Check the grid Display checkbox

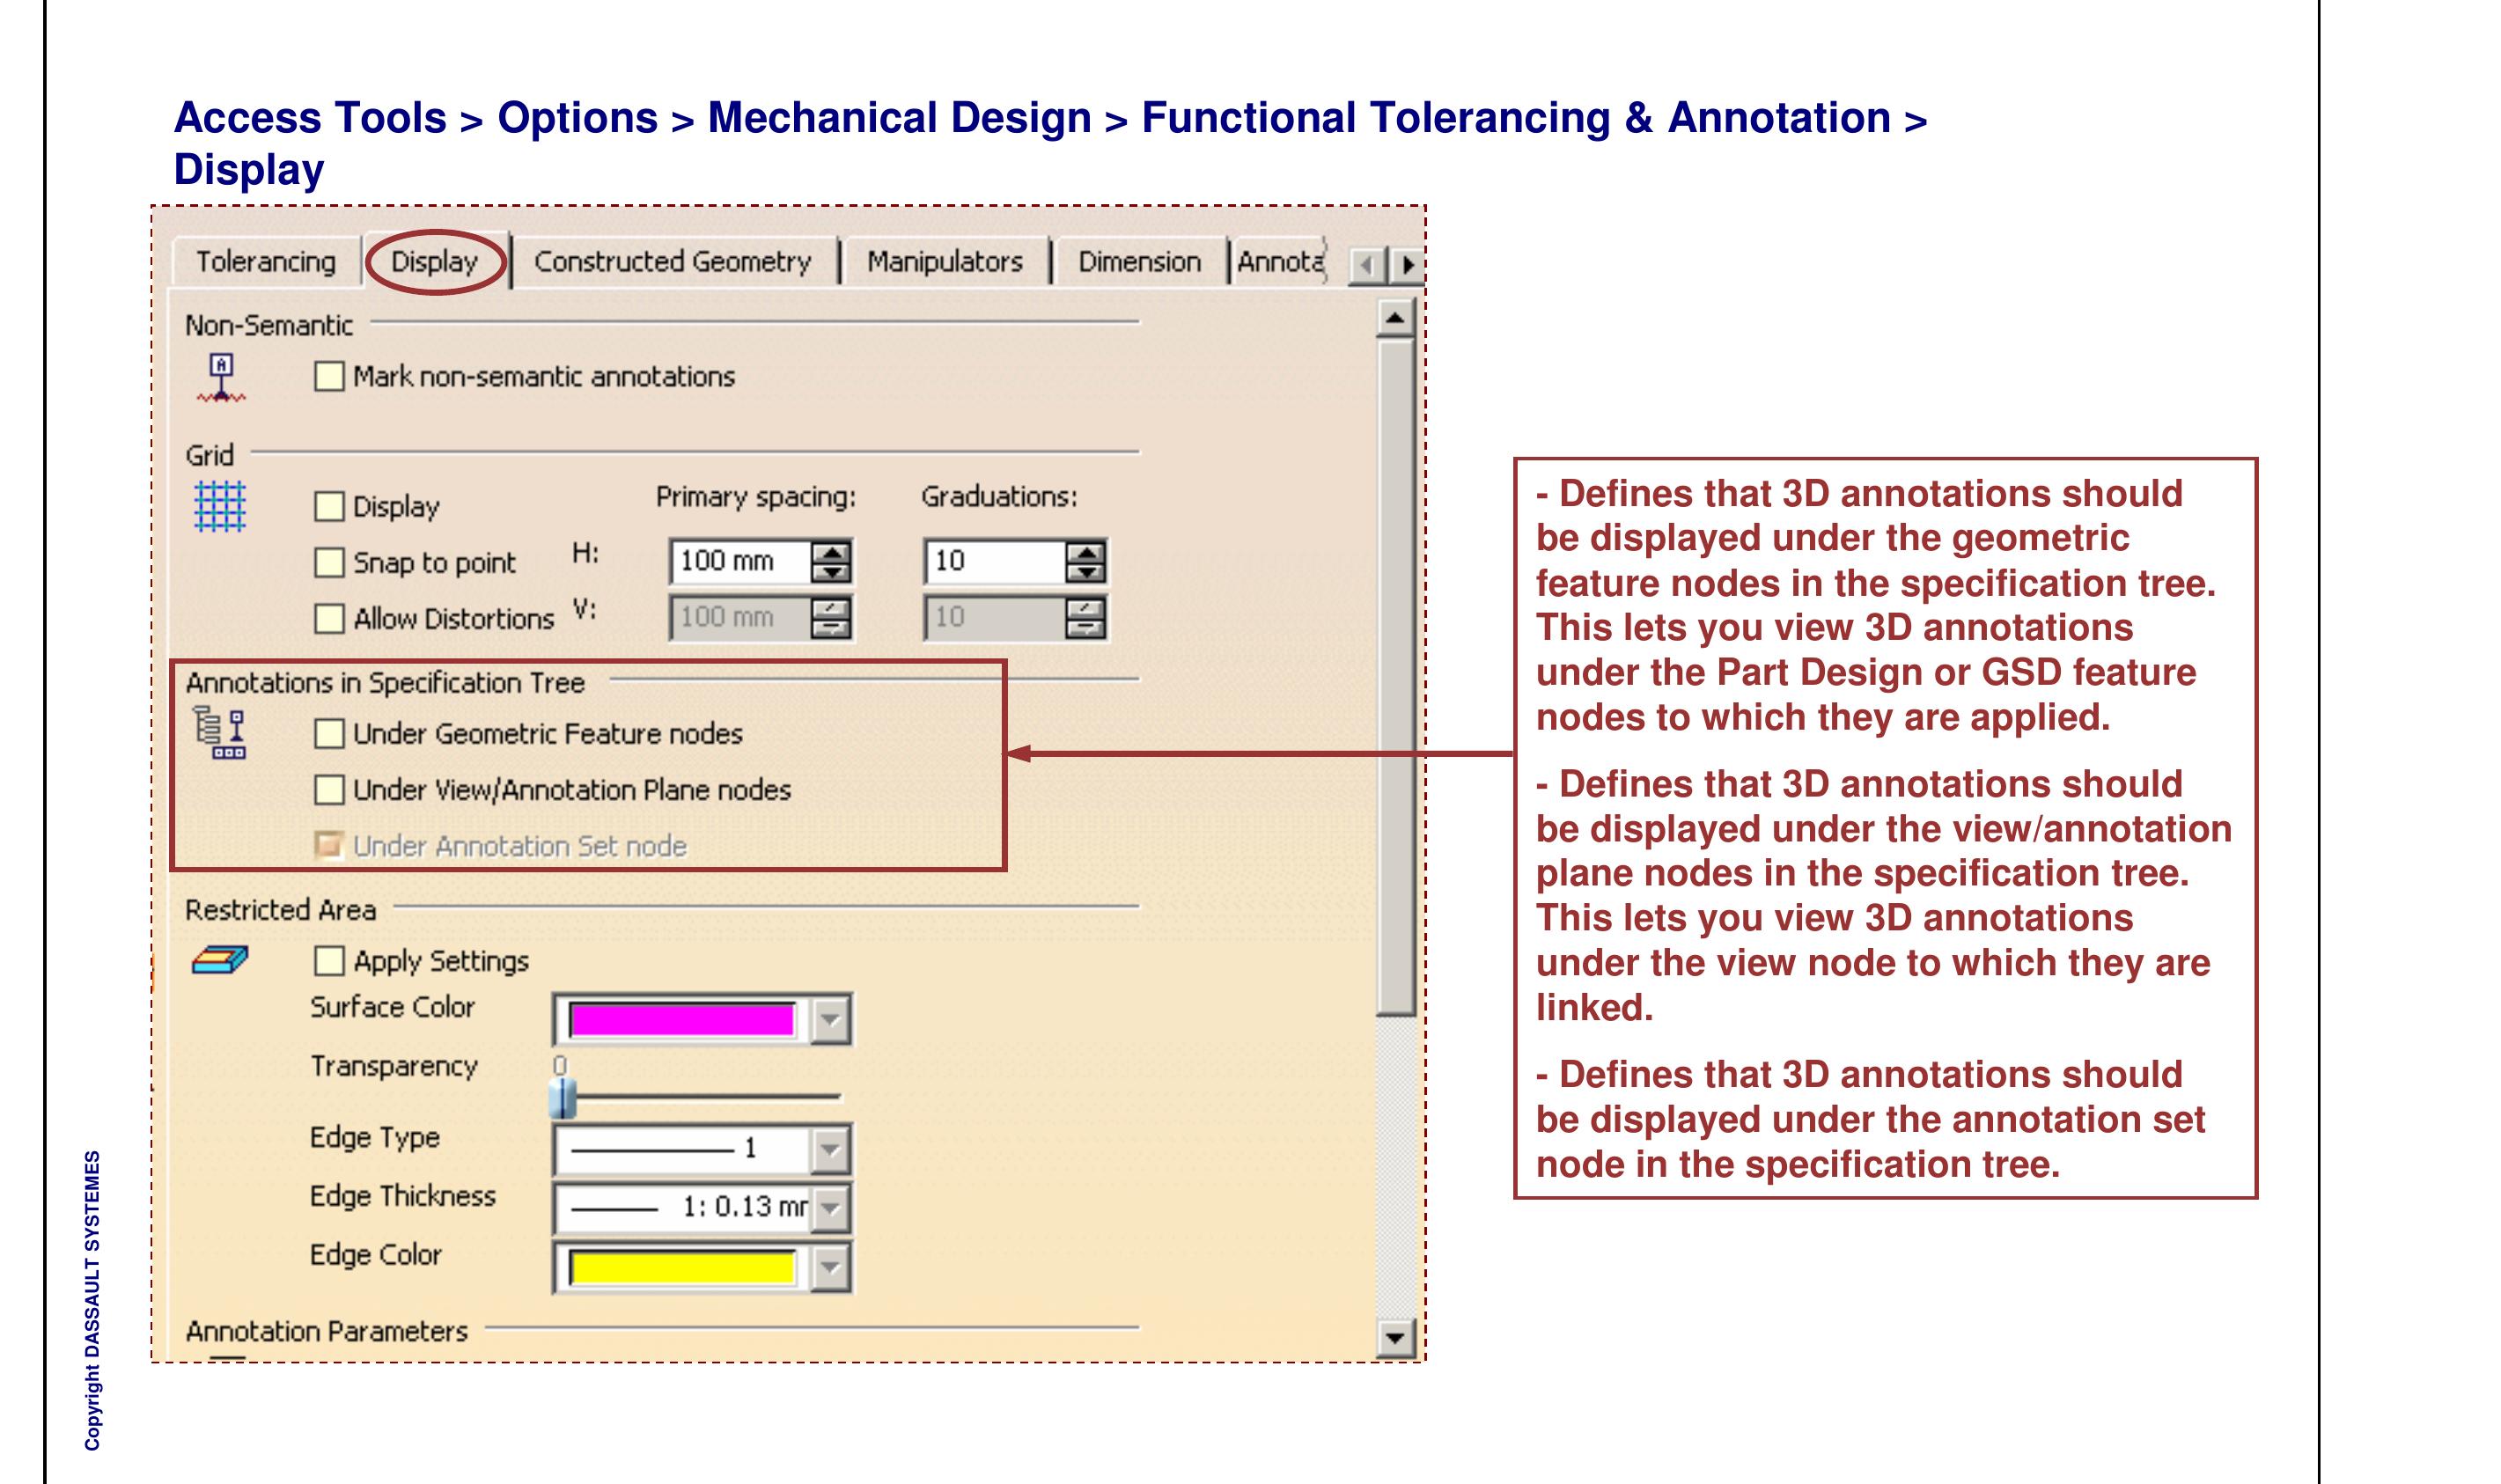(x=330, y=508)
